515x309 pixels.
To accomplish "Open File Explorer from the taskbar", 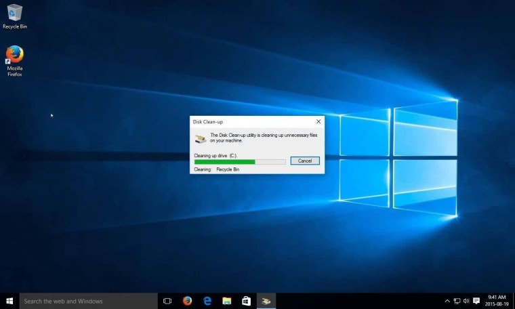I will [x=227, y=301].
